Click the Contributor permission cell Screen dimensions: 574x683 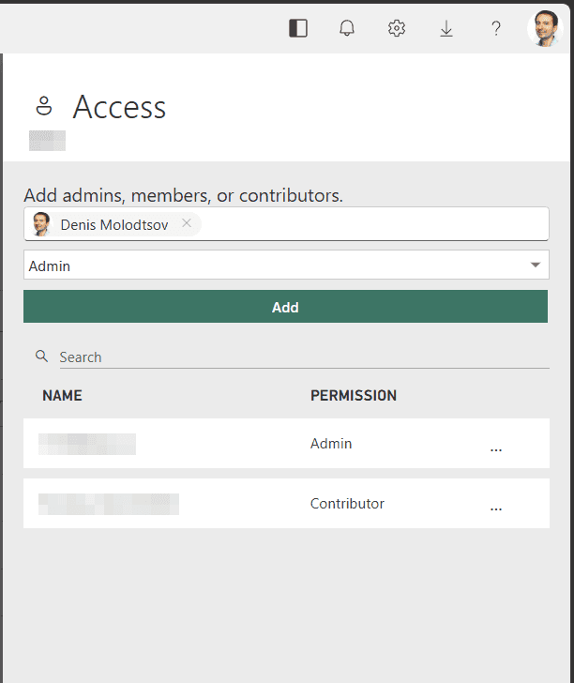pyautogui.click(x=347, y=504)
